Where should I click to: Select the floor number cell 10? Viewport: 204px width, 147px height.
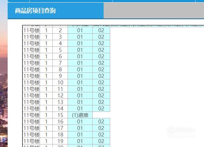click(60, 83)
